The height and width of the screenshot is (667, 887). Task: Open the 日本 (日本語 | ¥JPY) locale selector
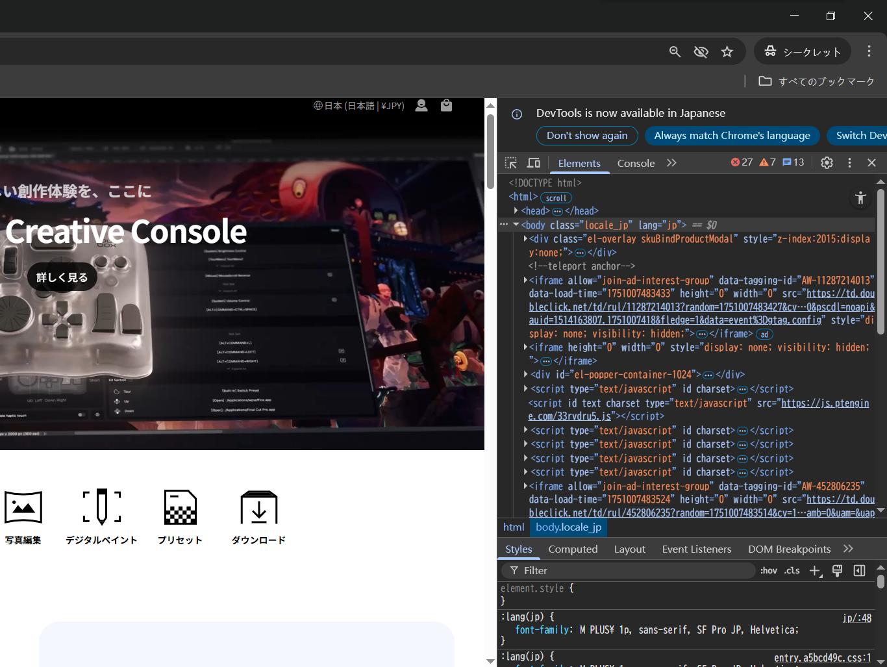(x=359, y=105)
